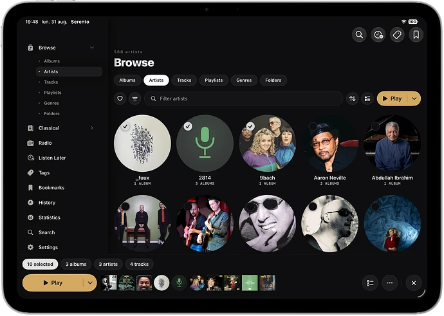Show the 10 selected items chip
444x316 pixels.
(40, 264)
